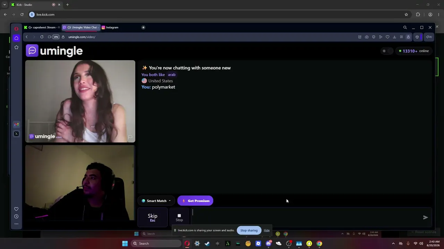Open Opera easy setup sliders icon
This screenshot has width=444, height=249.
coord(401,37)
